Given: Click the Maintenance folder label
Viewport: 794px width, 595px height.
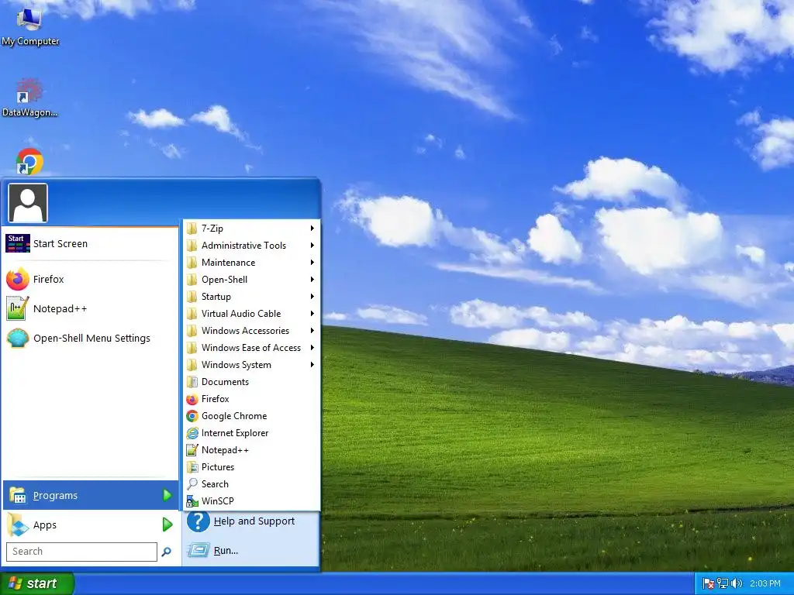Looking at the screenshot, I should tap(229, 263).
